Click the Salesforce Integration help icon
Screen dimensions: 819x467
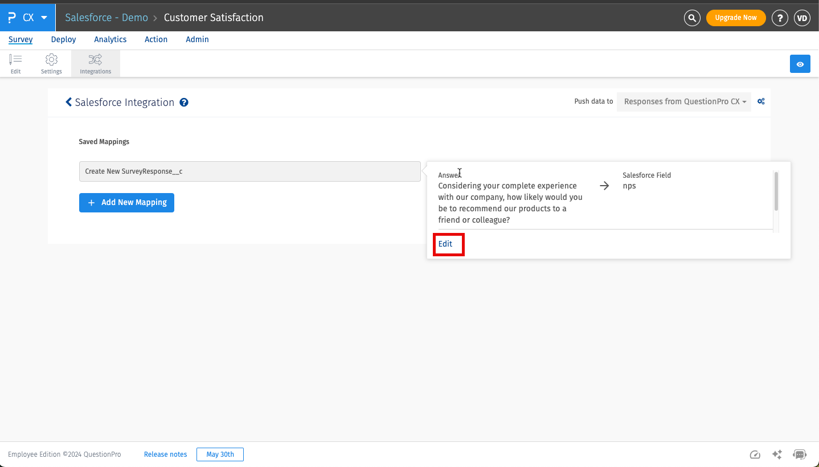[184, 103]
